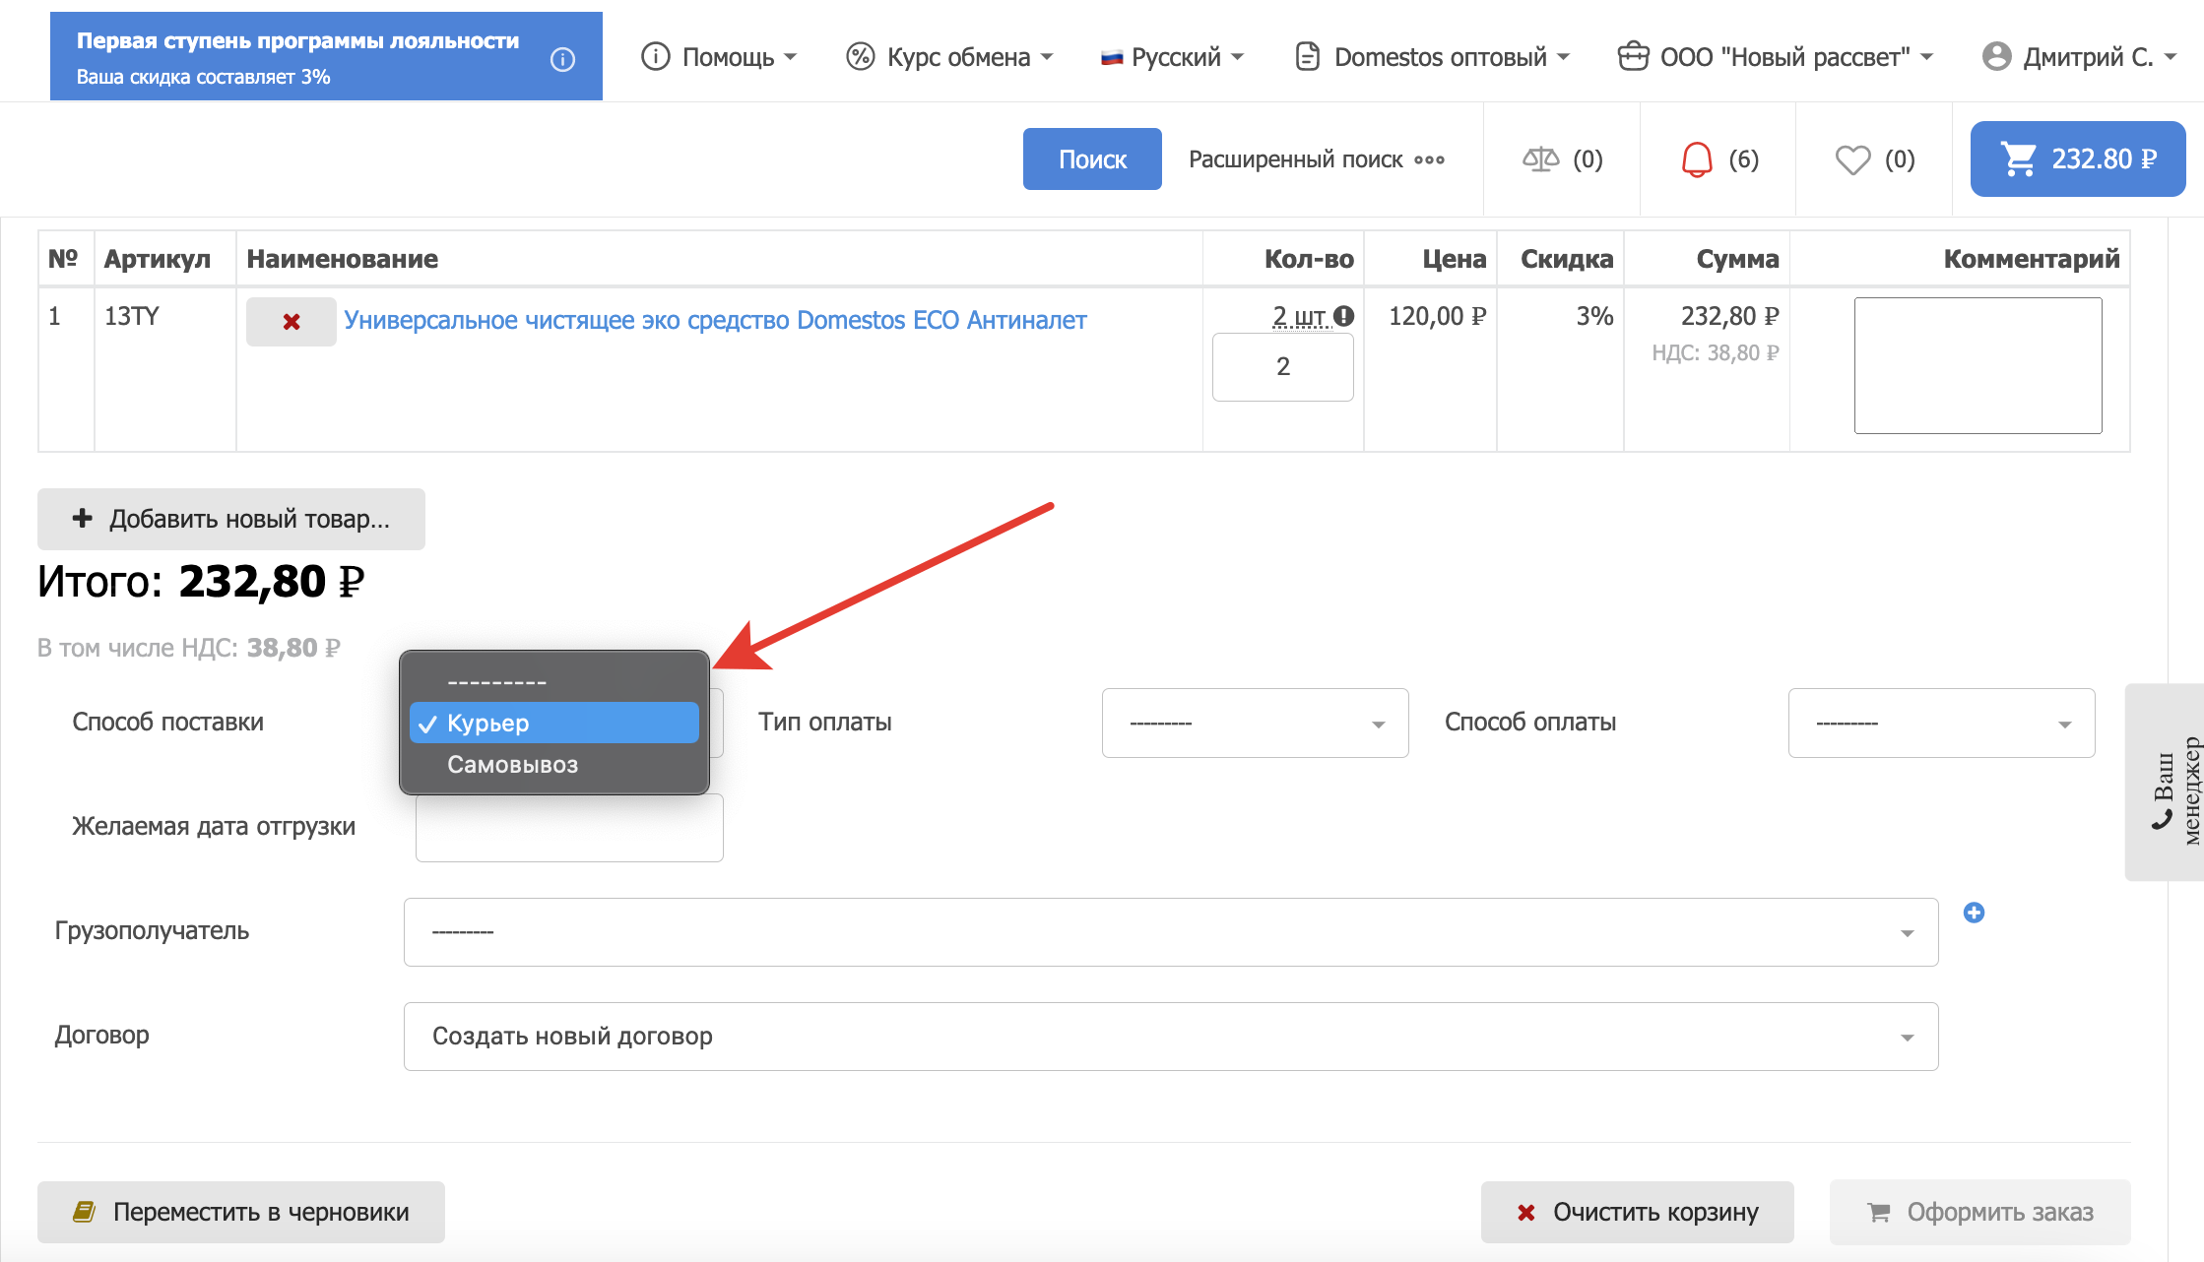Expand Тип оплаты dropdown
Screen dimensions: 2204x1262
pos(1255,724)
